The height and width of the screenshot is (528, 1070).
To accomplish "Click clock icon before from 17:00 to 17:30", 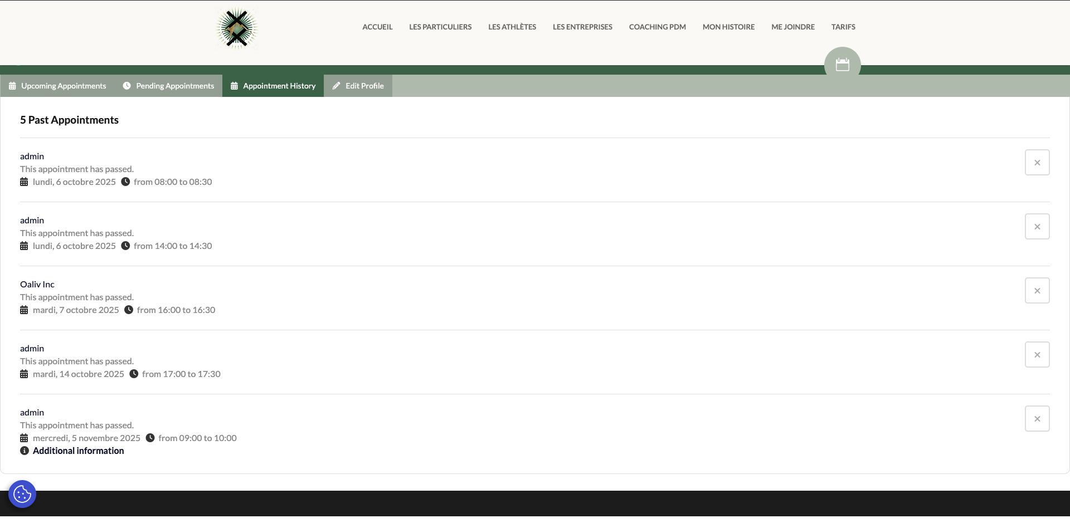I will click(x=134, y=374).
